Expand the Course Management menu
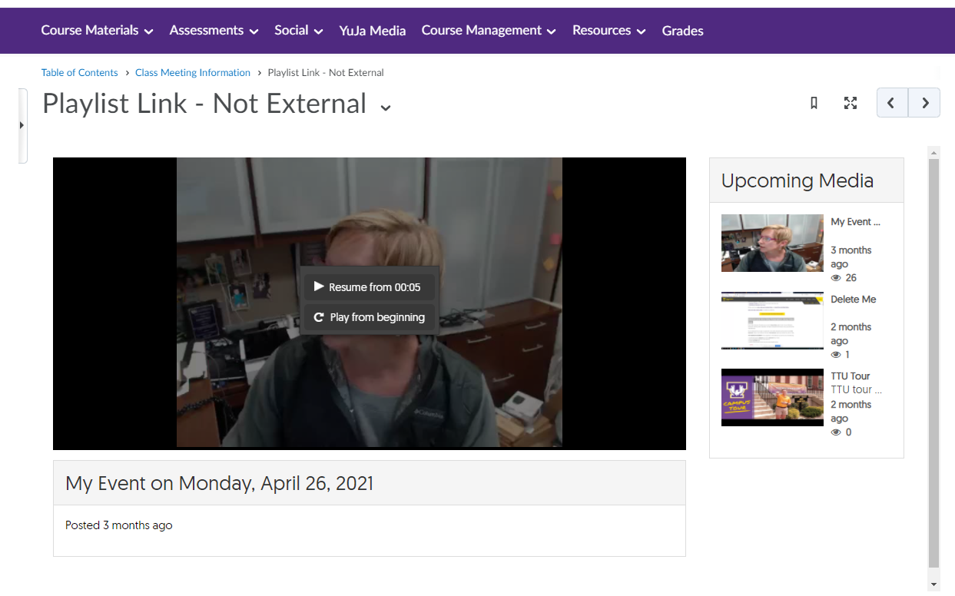The image size is (955, 596). click(x=488, y=31)
